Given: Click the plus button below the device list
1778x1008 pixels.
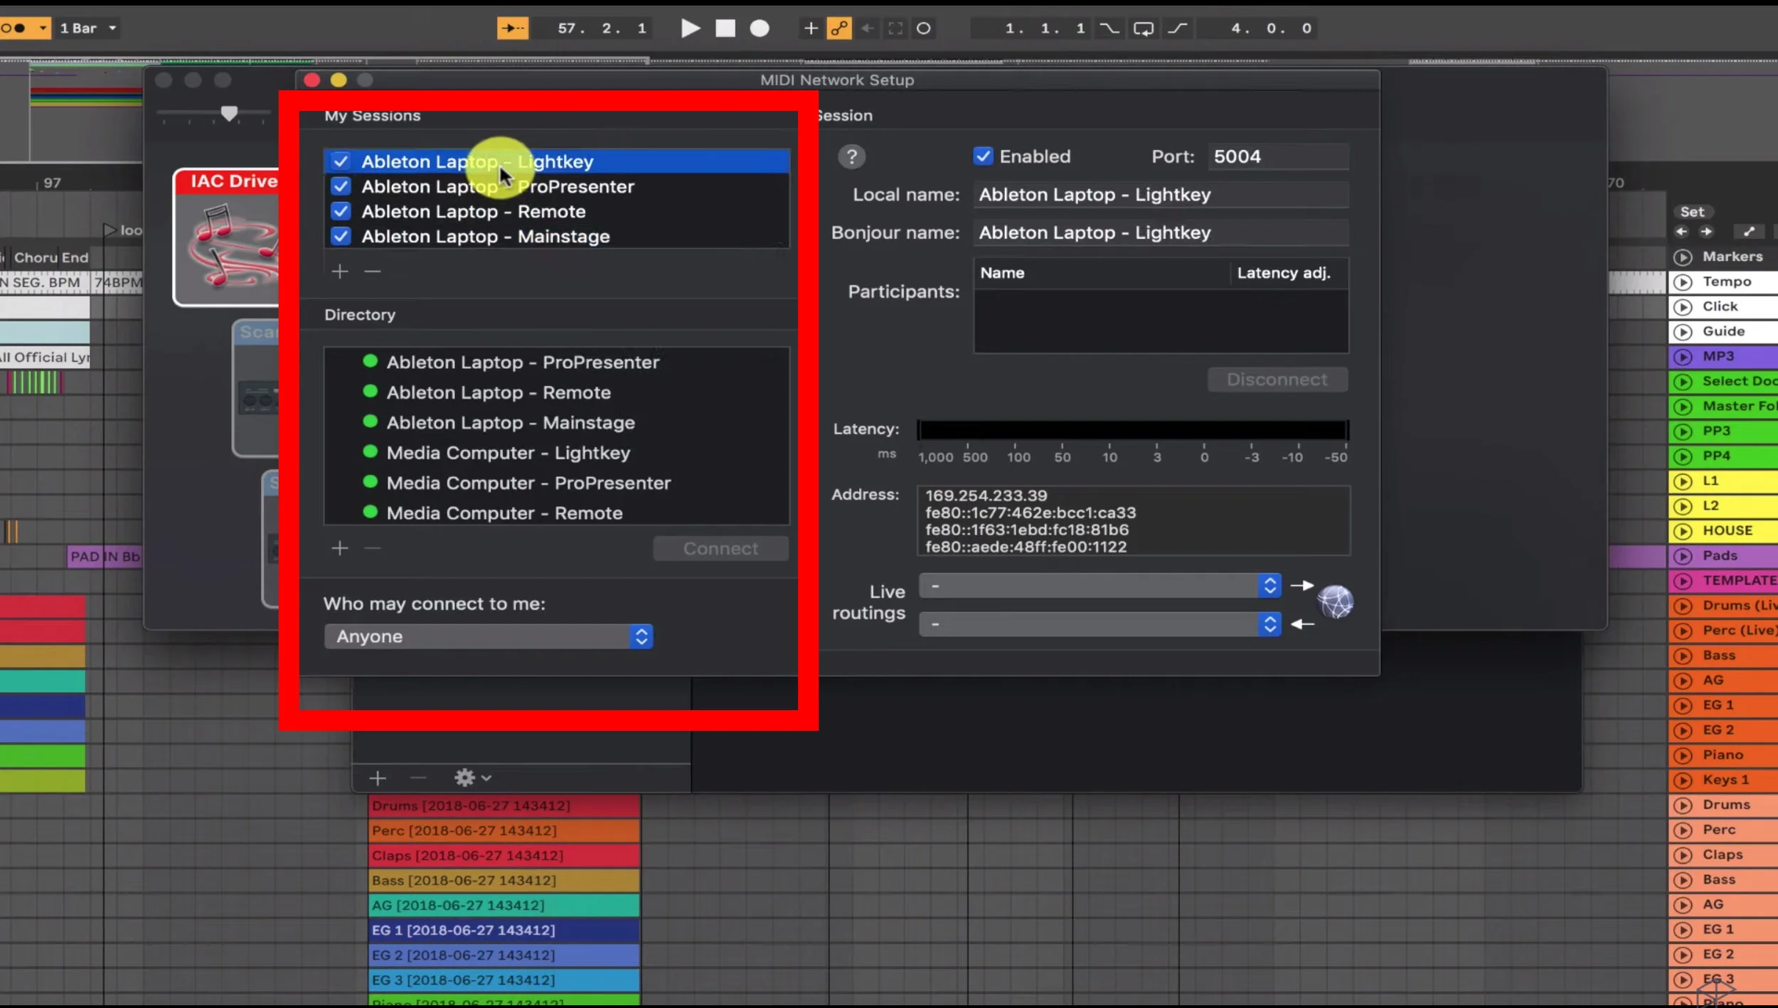Looking at the screenshot, I should 378,778.
